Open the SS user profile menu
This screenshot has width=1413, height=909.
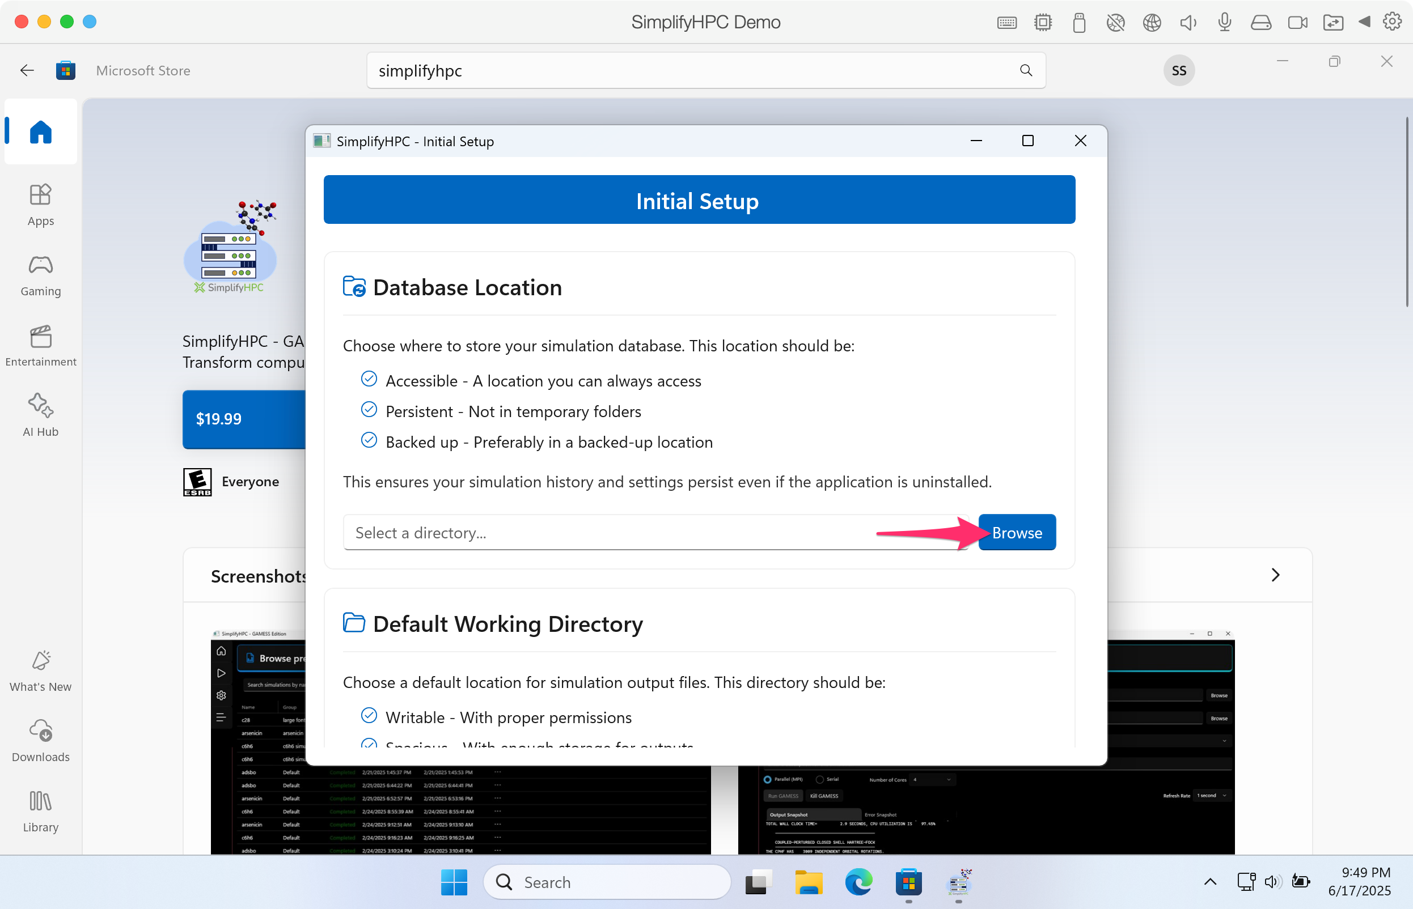click(1178, 70)
